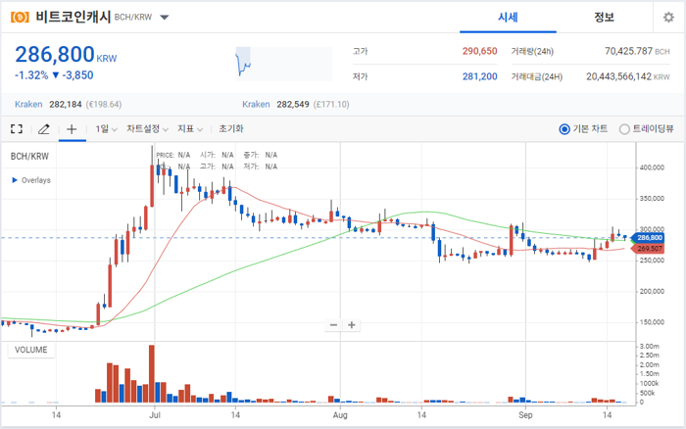Open the 차트설정 dropdown
This screenshot has height=429, width=686.
pos(147,128)
